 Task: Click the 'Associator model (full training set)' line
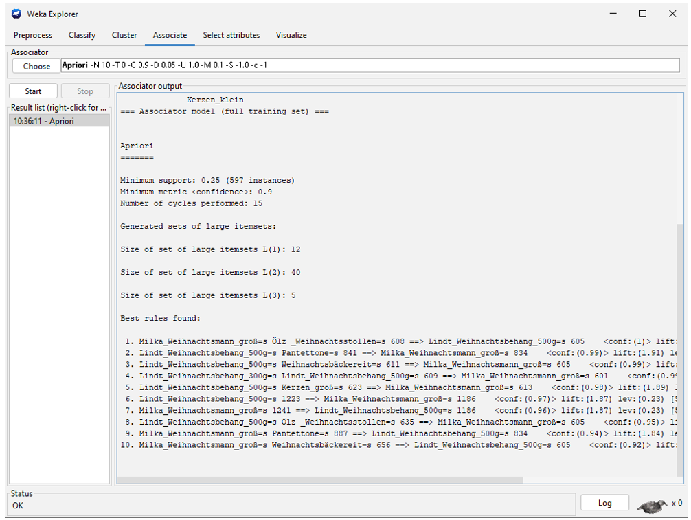tap(225, 111)
